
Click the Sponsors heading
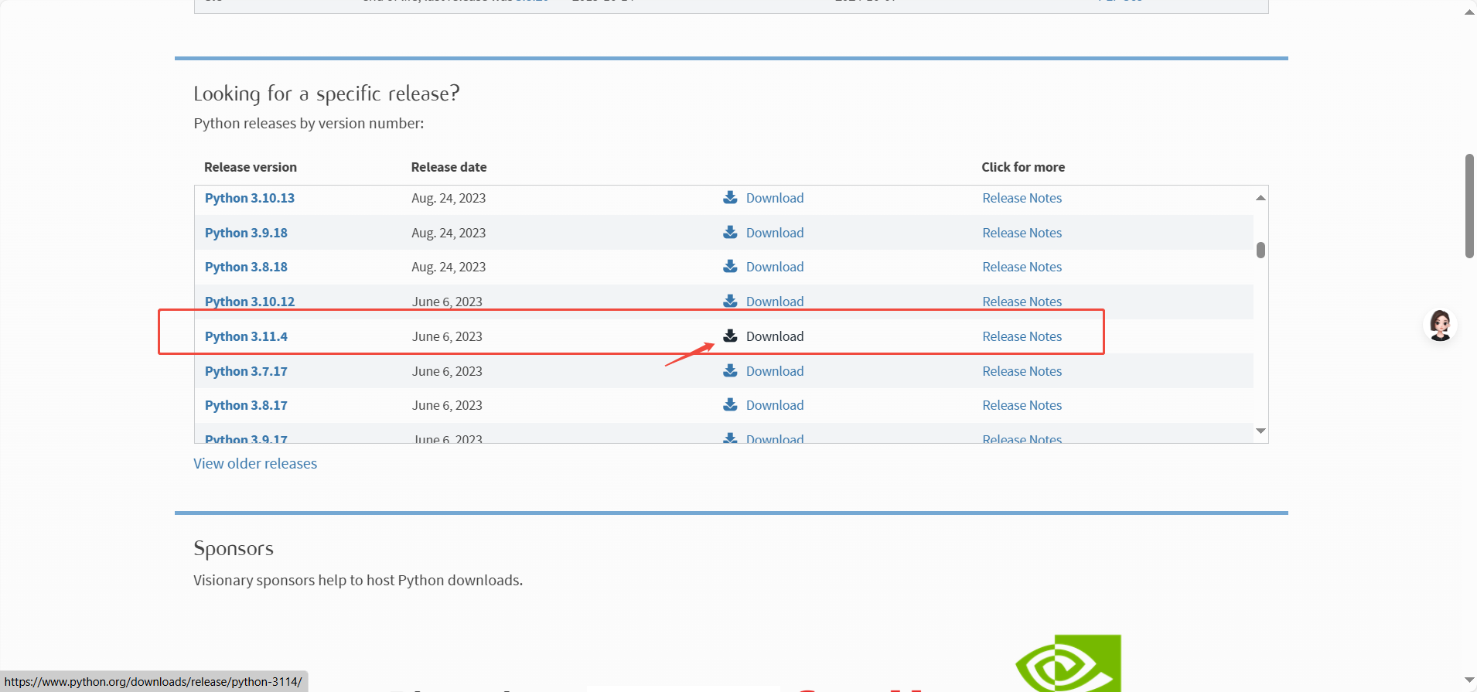tap(234, 548)
